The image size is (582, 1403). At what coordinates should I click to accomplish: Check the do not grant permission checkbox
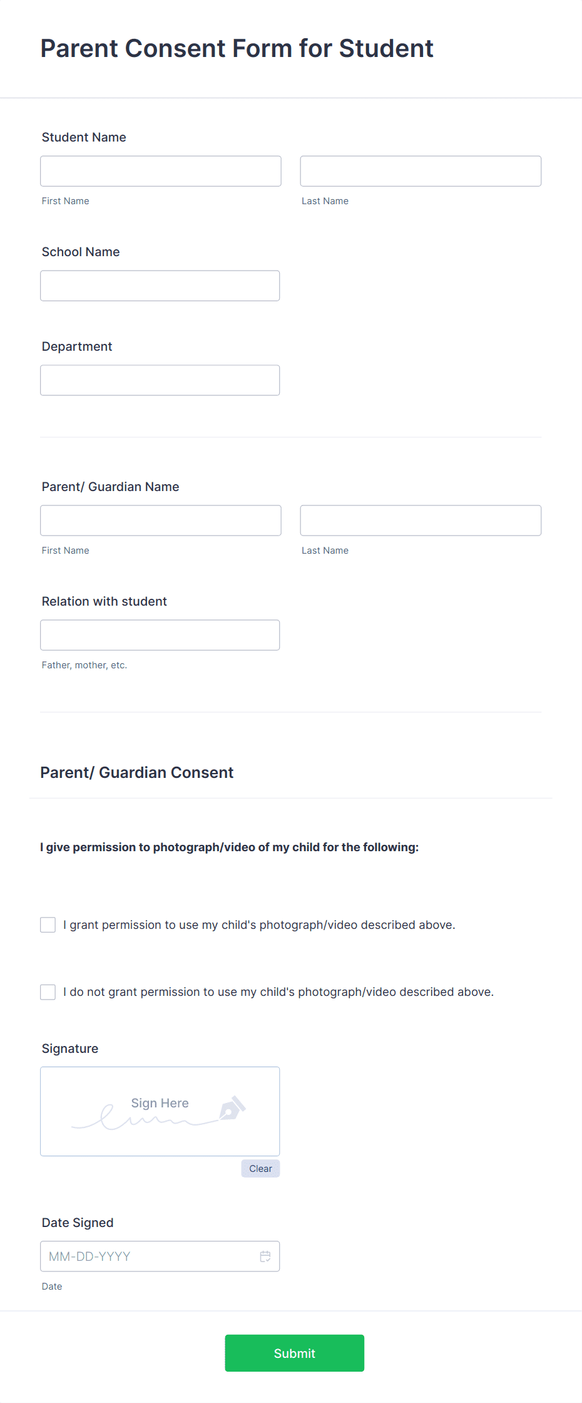pos(48,992)
